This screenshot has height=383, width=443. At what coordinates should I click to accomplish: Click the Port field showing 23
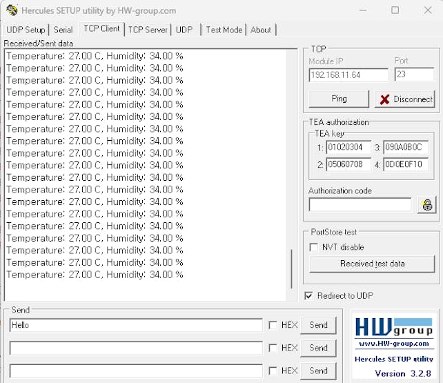click(414, 75)
